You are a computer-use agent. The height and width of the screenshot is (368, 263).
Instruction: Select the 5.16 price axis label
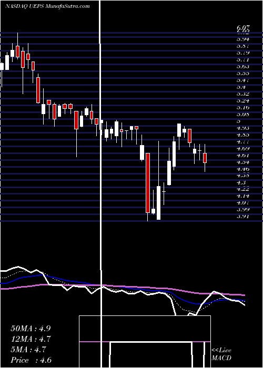tap(243, 108)
